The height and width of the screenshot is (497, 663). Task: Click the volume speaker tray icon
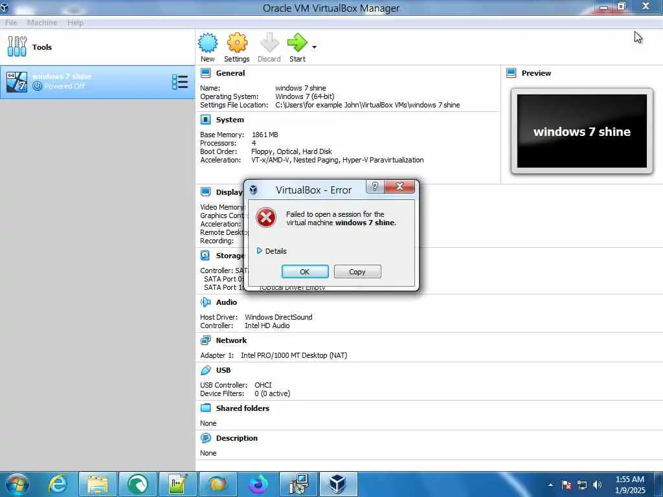click(597, 485)
